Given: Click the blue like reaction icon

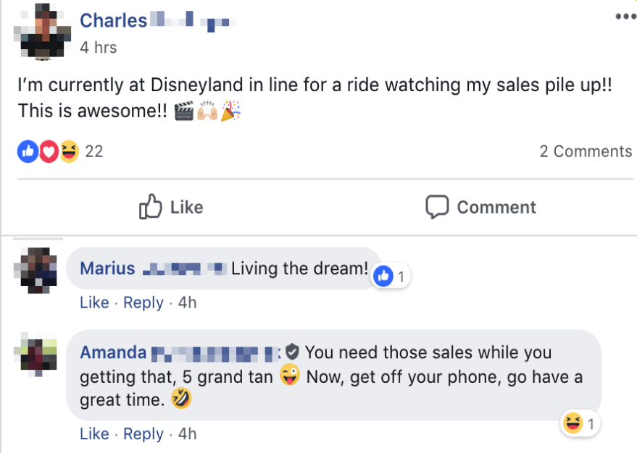Looking at the screenshot, I should coord(28,151).
